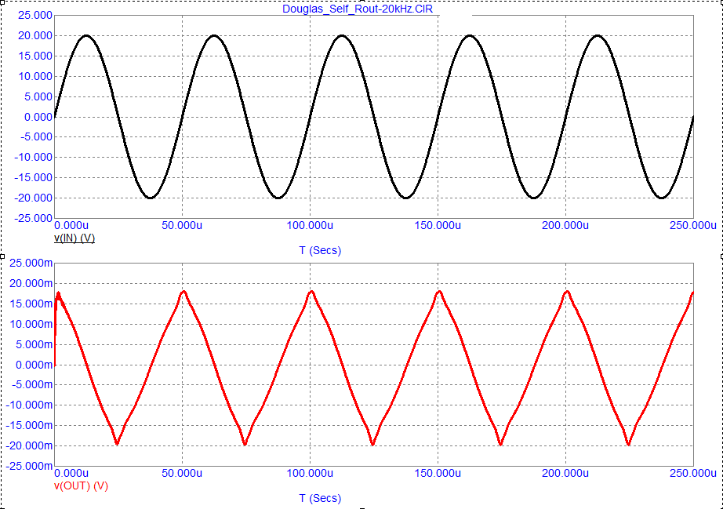Click 100.000u on the upper plot time axis

tap(310, 225)
